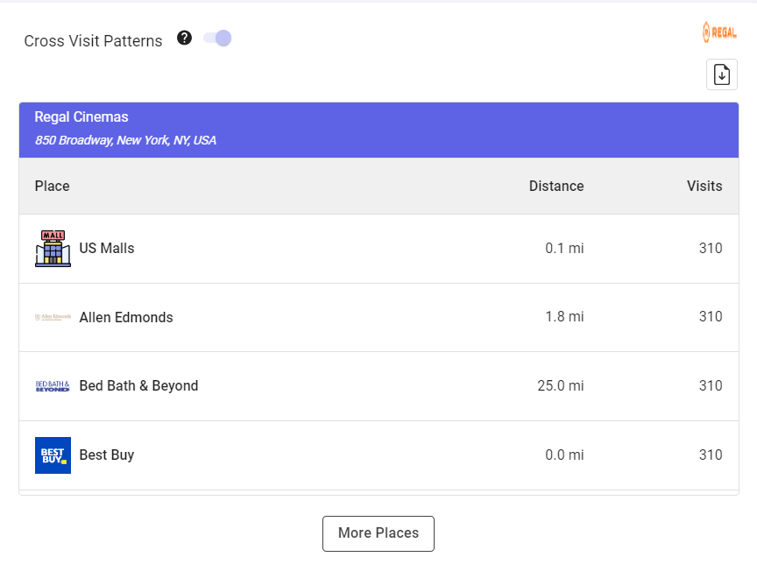Toggle the Cross Visit Patterns switch

pos(217,38)
